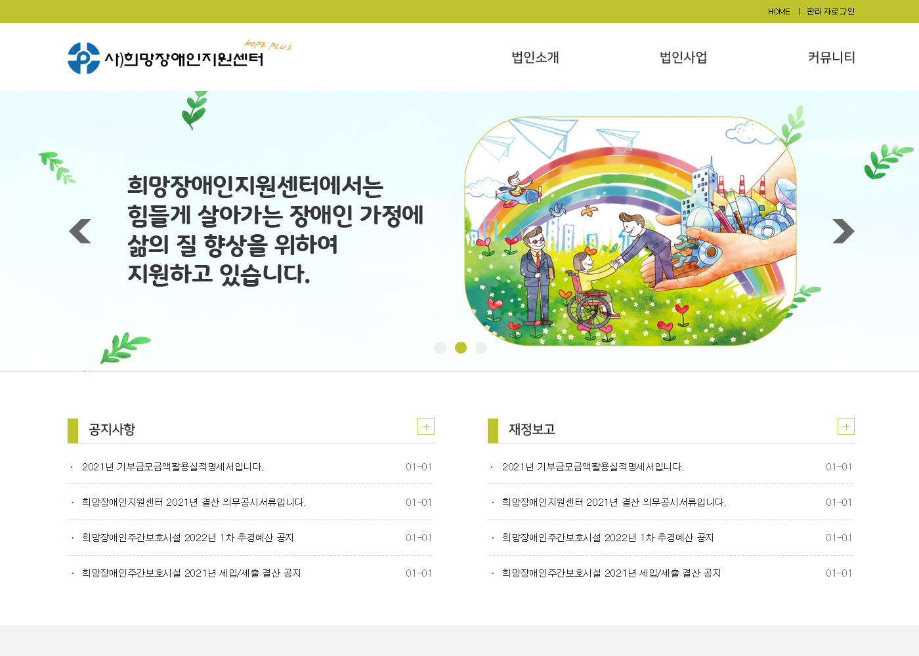Advance to next slide with right arrow

pyautogui.click(x=843, y=231)
